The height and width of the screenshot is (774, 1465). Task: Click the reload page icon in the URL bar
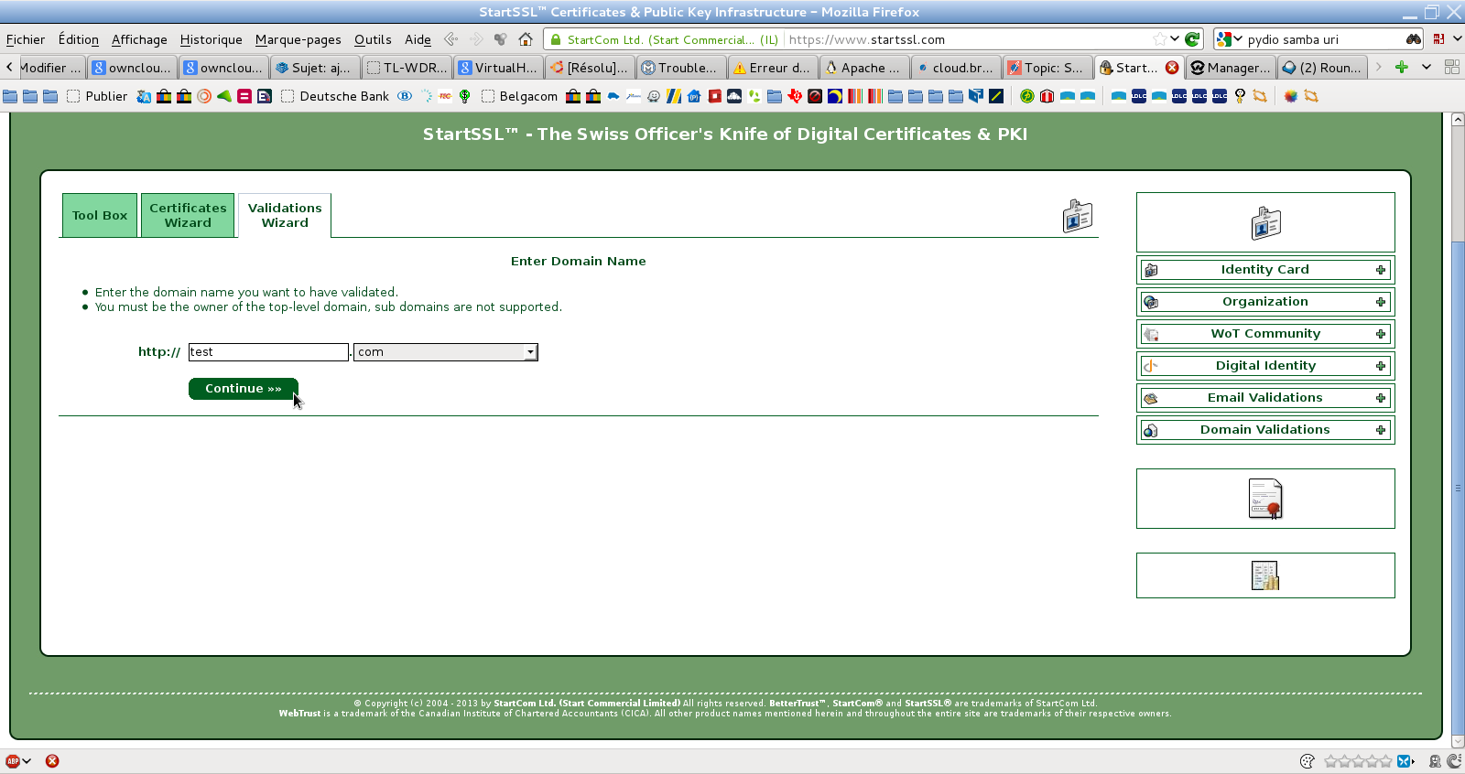[x=1192, y=39]
